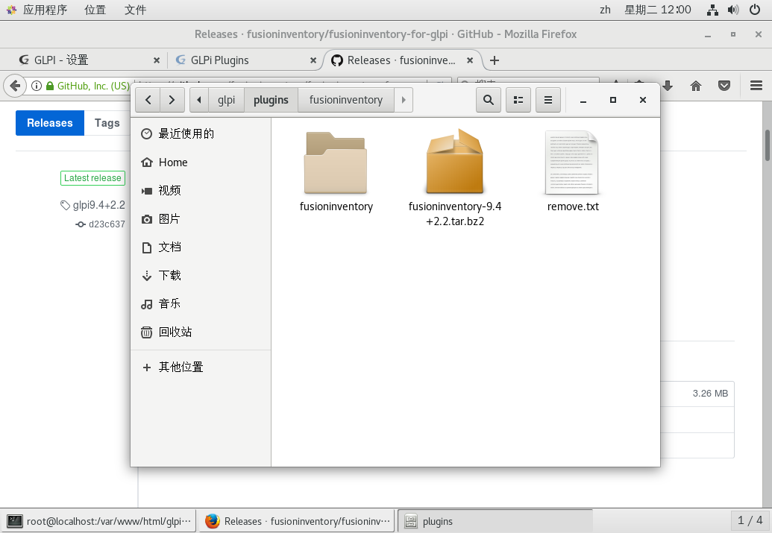Select fusioninventory-9.4+2.2.tar.bz2 archive icon
The height and width of the screenshot is (533, 772).
pos(454,162)
